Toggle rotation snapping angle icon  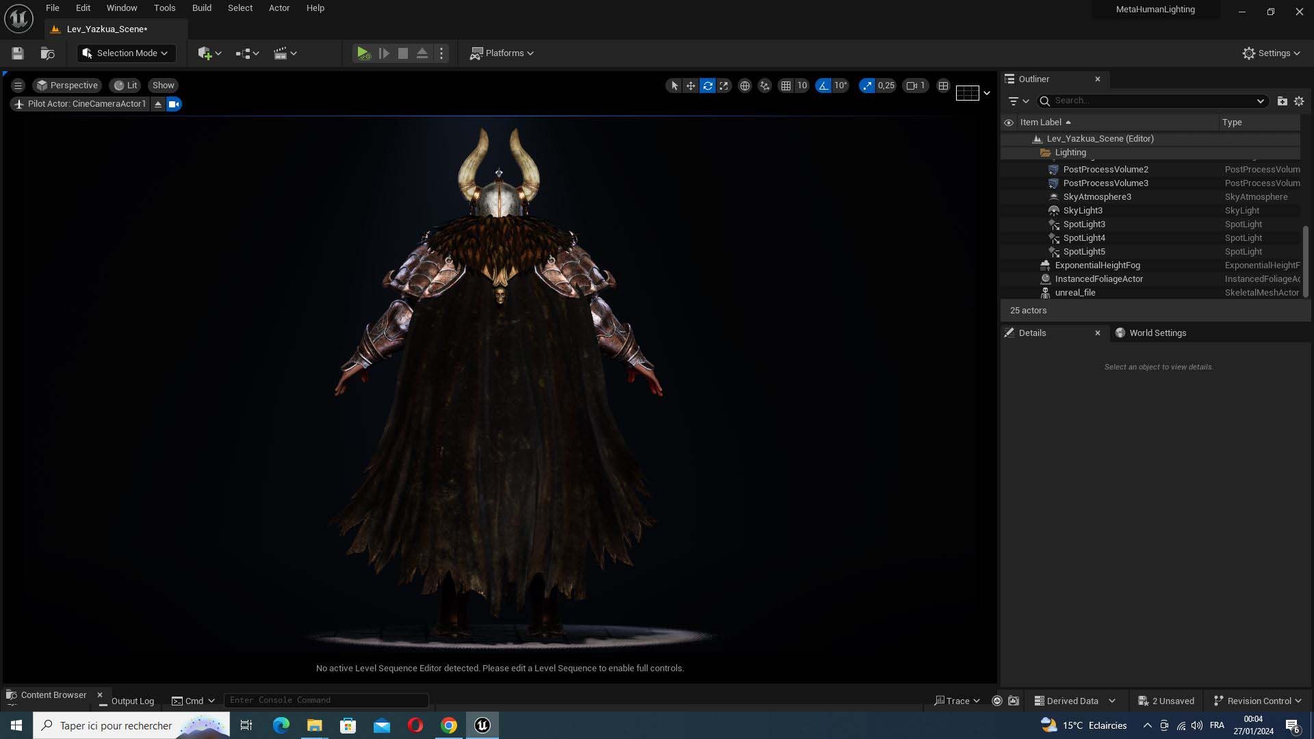tap(823, 86)
